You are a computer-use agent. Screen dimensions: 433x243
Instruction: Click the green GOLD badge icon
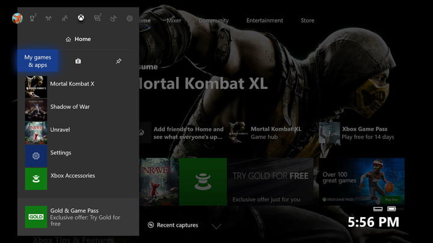point(36,217)
